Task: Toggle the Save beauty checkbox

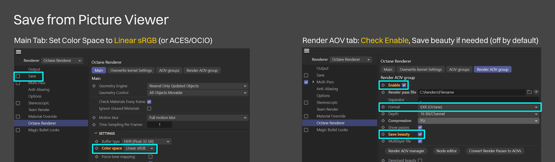Action: click(x=420, y=134)
